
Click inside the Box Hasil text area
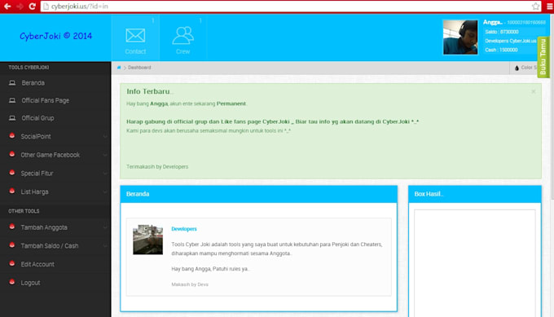(475, 263)
